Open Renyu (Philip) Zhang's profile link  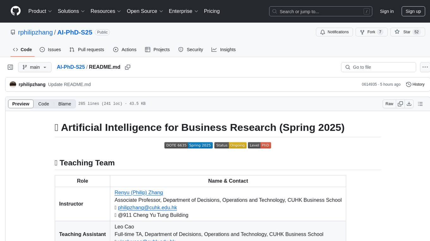139,192
